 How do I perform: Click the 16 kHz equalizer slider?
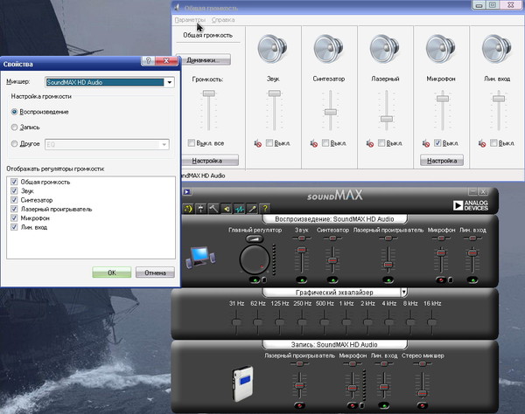[431, 322]
